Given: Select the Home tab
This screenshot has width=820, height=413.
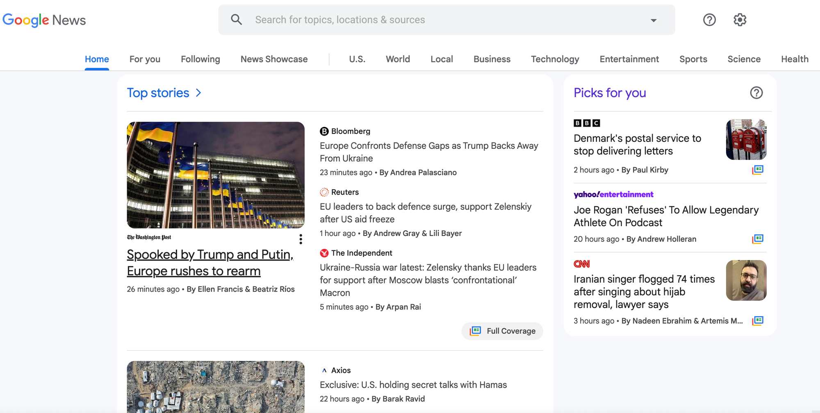Looking at the screenshot, I should point(97,59).
